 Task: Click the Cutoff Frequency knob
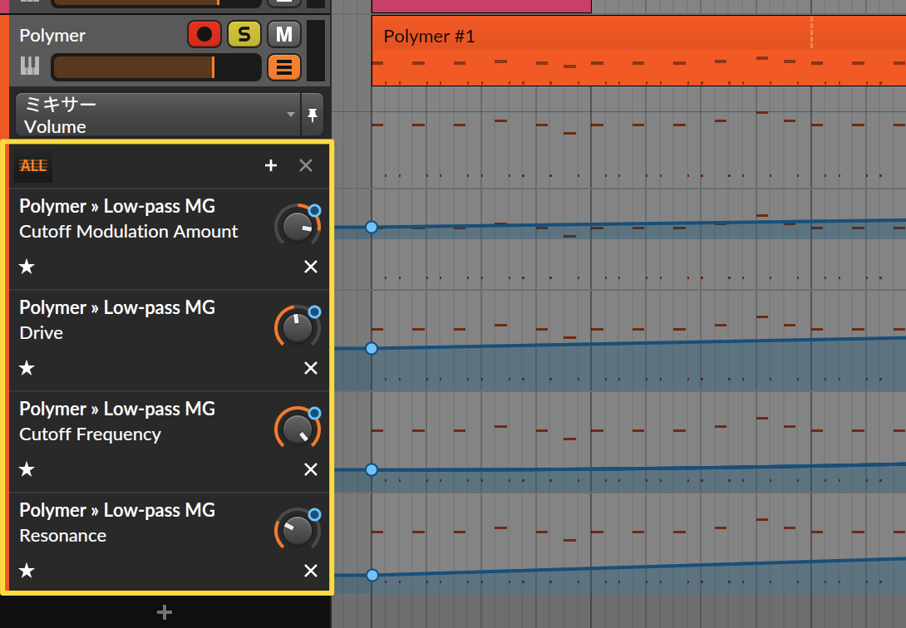tap(297, 429)
